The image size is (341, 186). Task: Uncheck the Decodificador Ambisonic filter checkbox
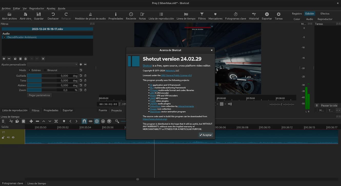click(5, 37)
